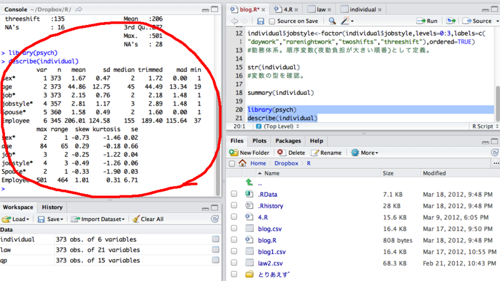500x281 pixels.
Task: Switch to the law data tab
Action: click(x=318, y=9)
